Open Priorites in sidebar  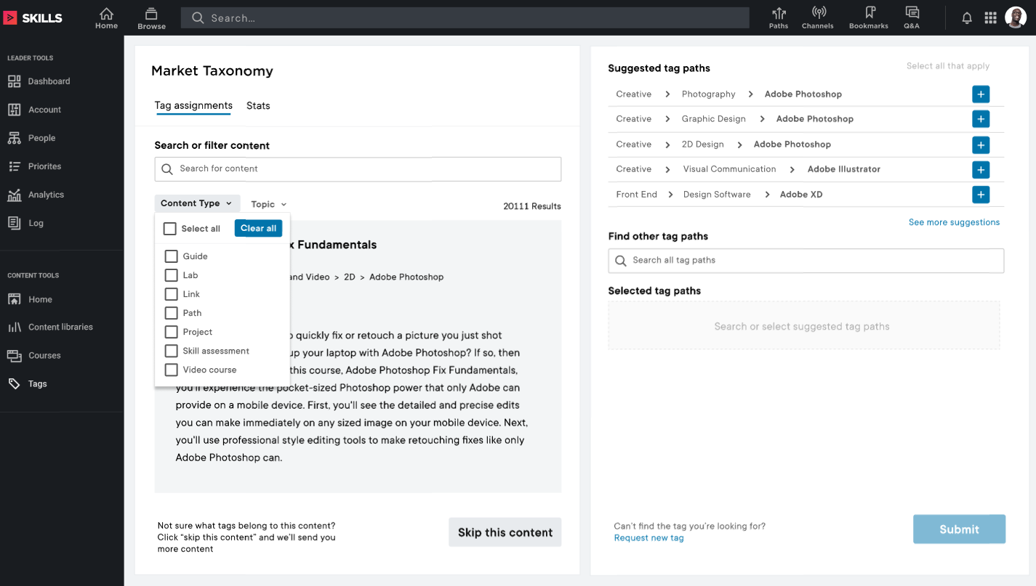click(35, 166)
